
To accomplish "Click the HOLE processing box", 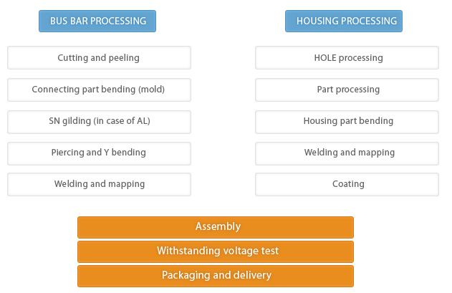I will tap(348, 57).
